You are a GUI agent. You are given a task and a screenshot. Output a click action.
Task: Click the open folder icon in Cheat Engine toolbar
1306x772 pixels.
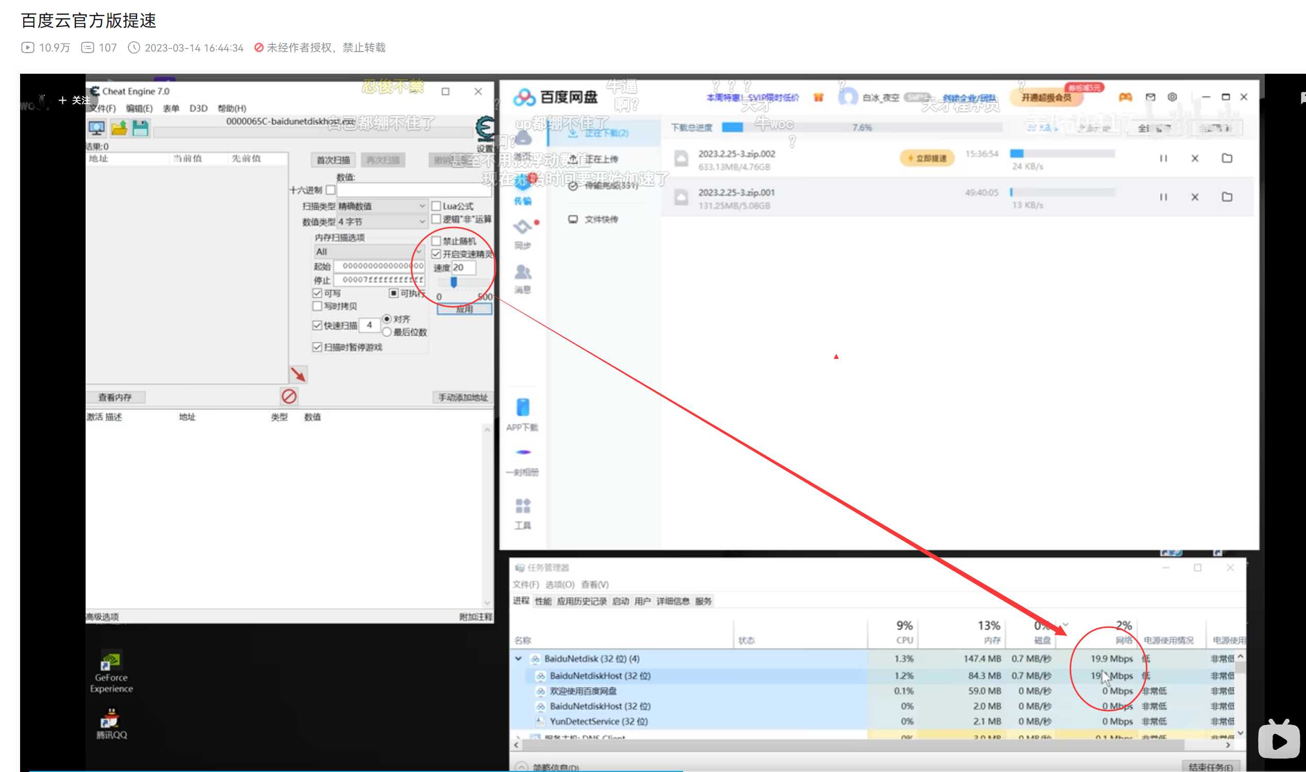point(119,128)
